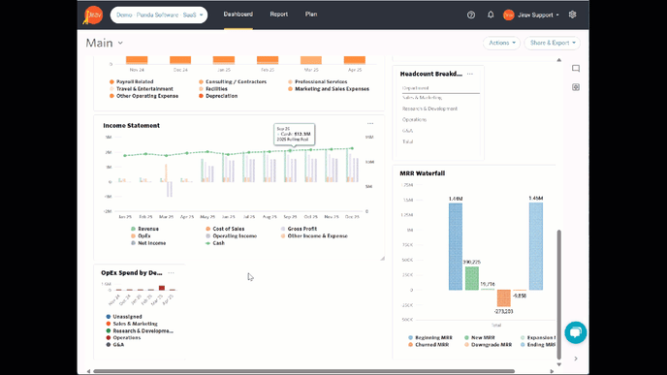
Task: Expand the Main dashboard selector chevron
Action: (120, 43)
